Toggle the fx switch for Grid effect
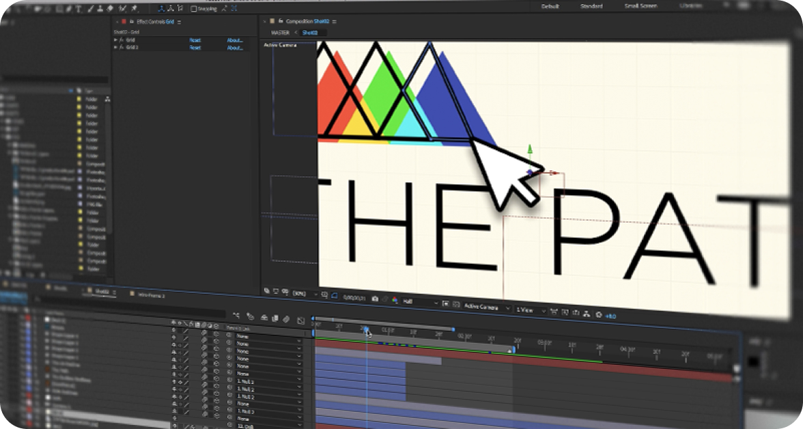The height and width of the screenshot is (429, 803). point(122,40)
